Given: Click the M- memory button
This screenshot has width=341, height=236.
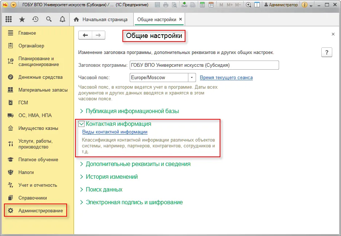Looking at the screenshot, I should pyautogui.click(x=238, y=5).
